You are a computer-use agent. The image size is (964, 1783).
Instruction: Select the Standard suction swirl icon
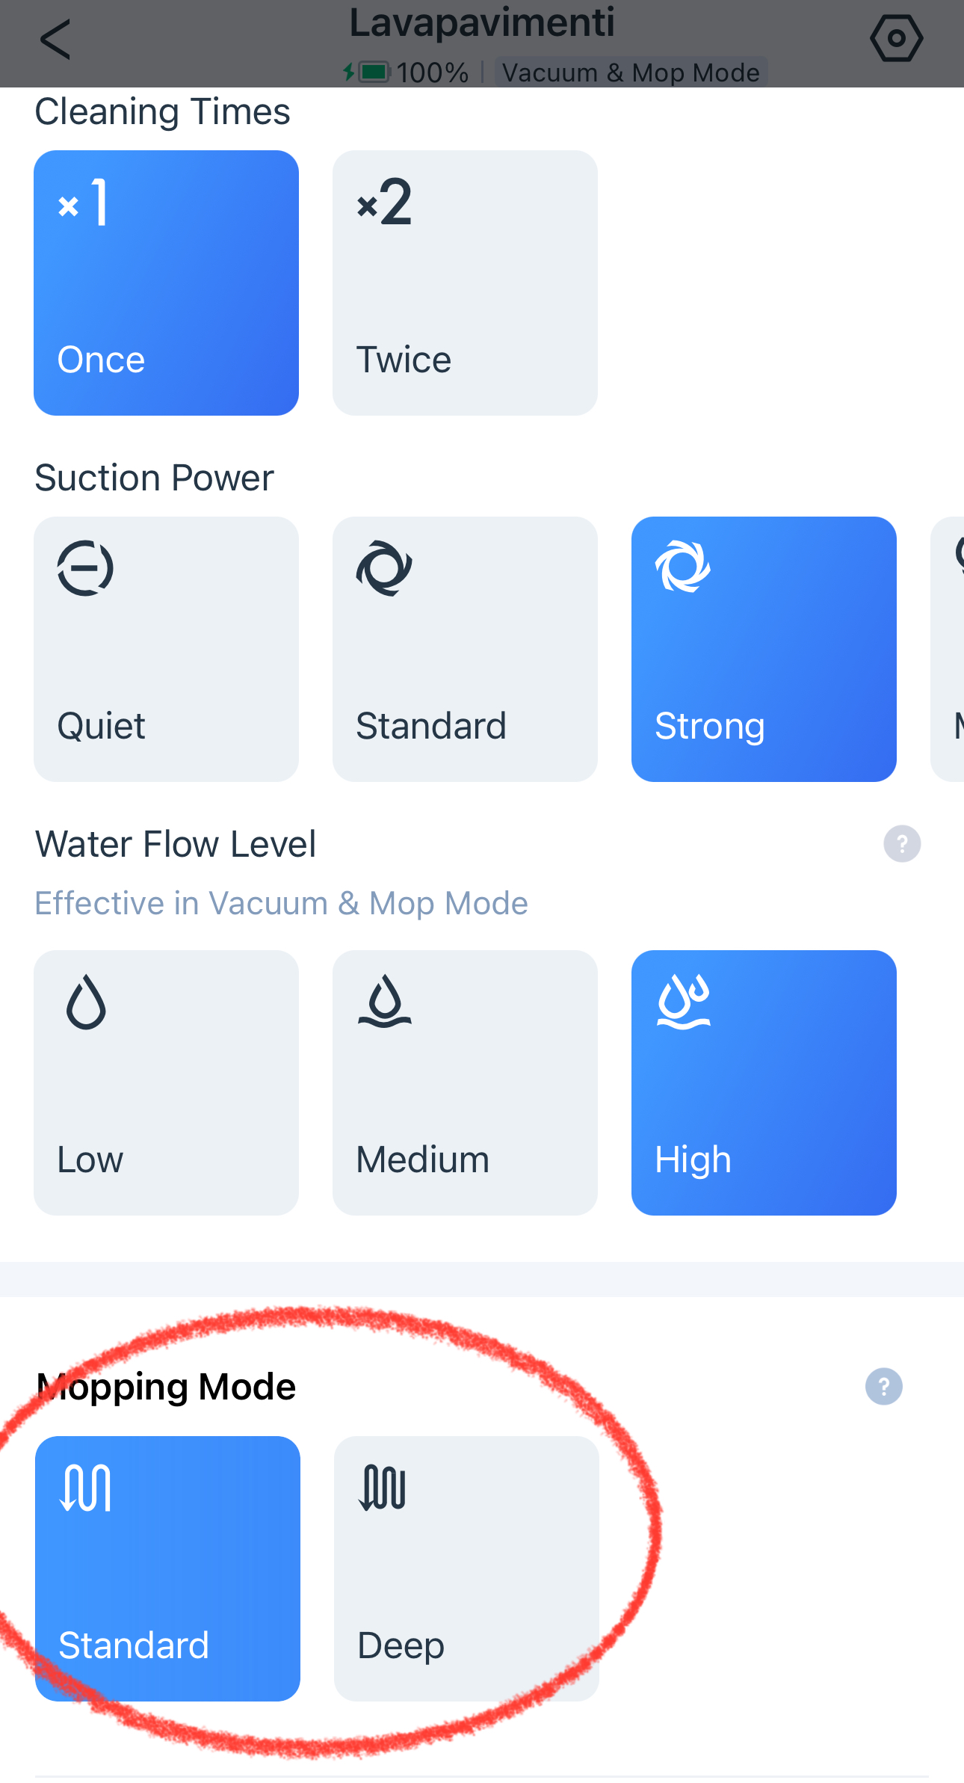coord(384,568)
